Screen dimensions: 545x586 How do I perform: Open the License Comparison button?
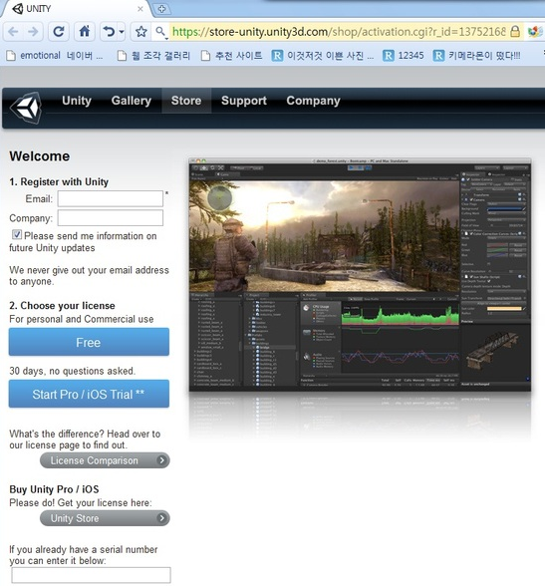click(x=105, y=460)
